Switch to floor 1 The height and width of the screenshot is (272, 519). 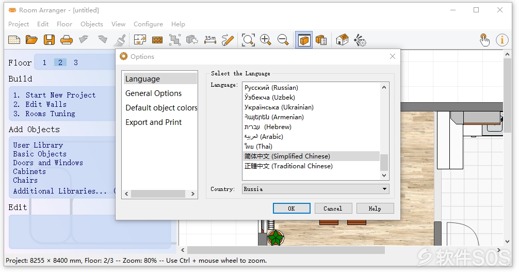pyautogui.click(x=44, y=62)
